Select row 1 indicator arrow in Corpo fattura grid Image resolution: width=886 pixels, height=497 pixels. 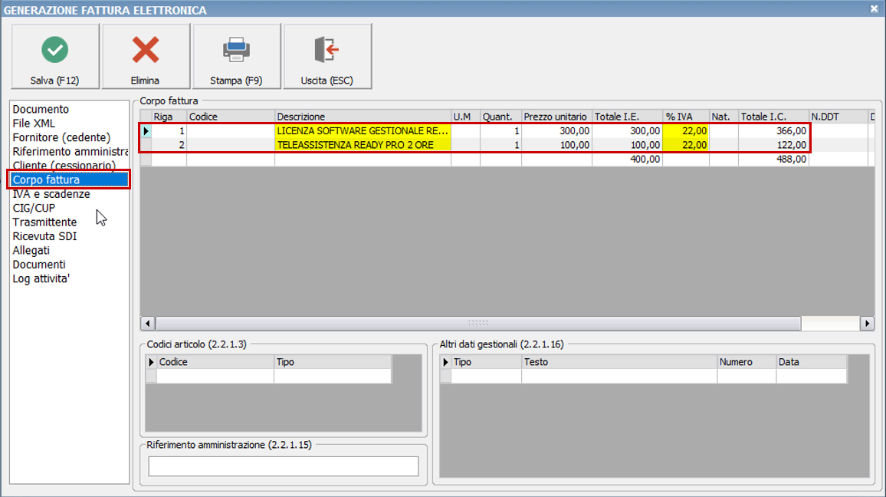click(146, 131)
